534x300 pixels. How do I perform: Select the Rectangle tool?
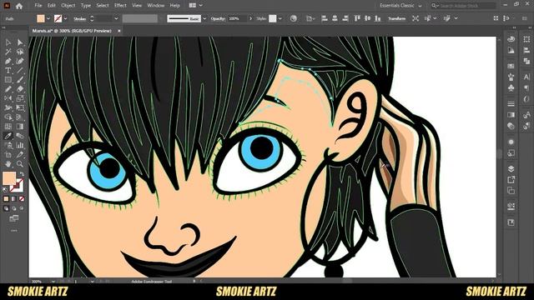[x=8, y=80]
